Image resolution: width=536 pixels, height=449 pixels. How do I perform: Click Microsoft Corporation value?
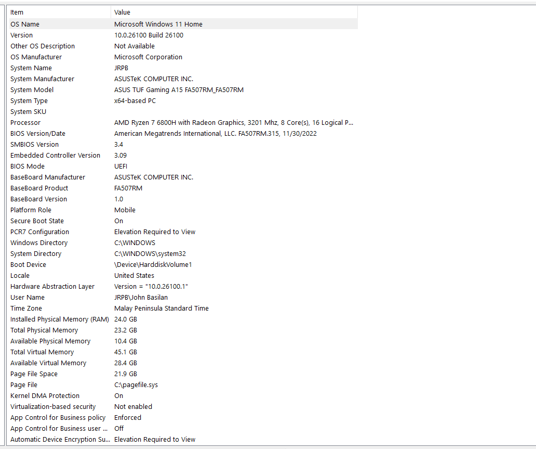click(148, 57)
